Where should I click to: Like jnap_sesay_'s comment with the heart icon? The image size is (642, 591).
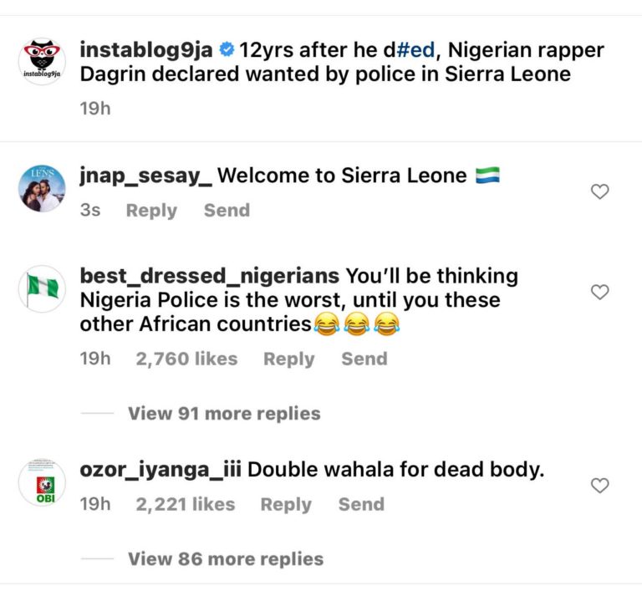(x=599, y=192)
